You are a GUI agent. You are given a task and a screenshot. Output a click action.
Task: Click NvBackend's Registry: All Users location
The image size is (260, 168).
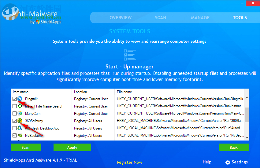pos(88,135)
